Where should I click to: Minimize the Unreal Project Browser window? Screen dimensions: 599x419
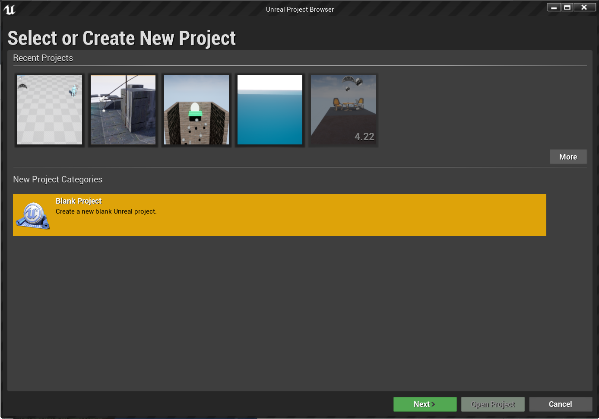(554, 7)
